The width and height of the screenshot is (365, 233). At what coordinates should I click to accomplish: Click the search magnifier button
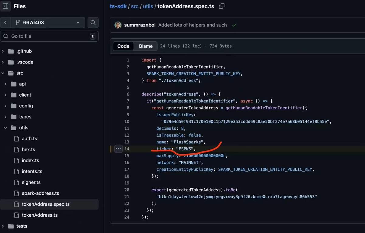[x=93, y=22]
